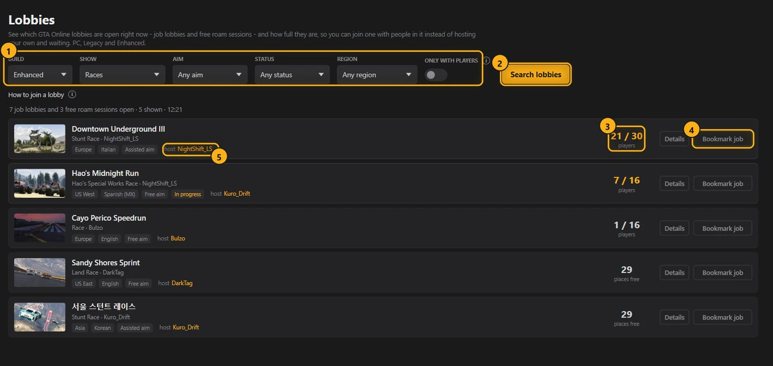Click Assisted aim tag on Downtown Underground III

[x=140, y=150]
